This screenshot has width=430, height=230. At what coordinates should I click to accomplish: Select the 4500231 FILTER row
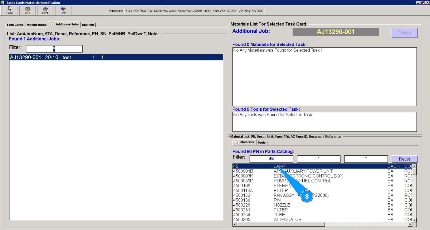point(322,210)
